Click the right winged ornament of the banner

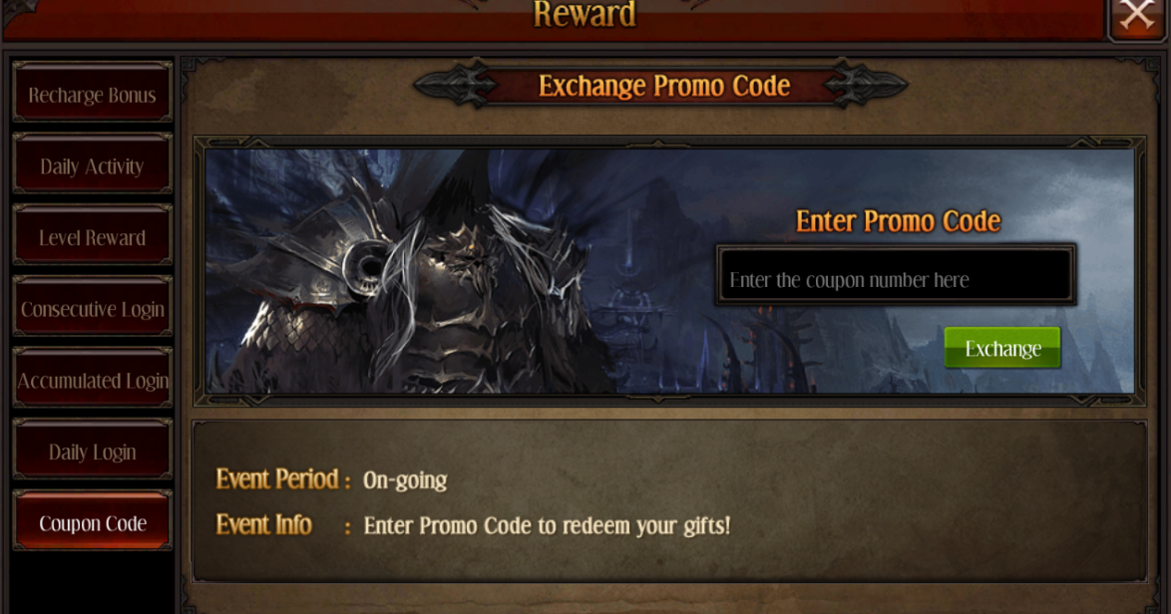(867, 85)
